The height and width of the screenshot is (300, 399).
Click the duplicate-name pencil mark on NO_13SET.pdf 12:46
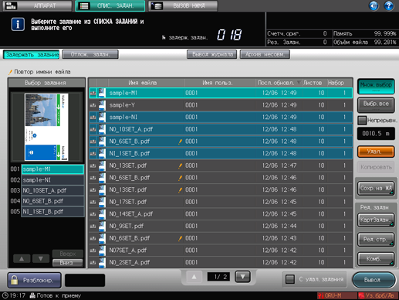[x=181, y=189]
